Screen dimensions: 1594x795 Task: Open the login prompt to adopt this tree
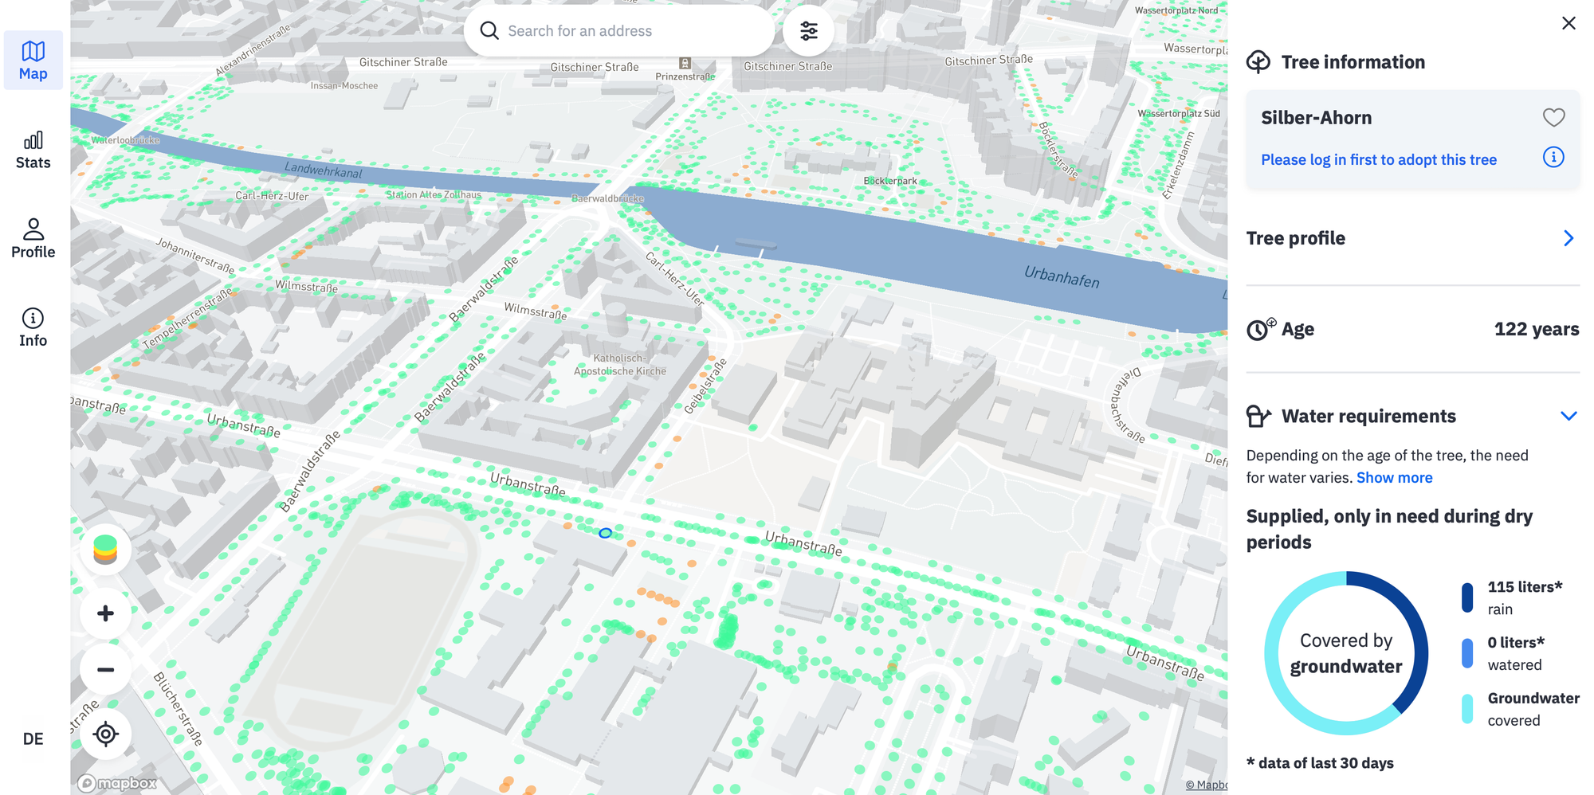tap(1379, 159)
